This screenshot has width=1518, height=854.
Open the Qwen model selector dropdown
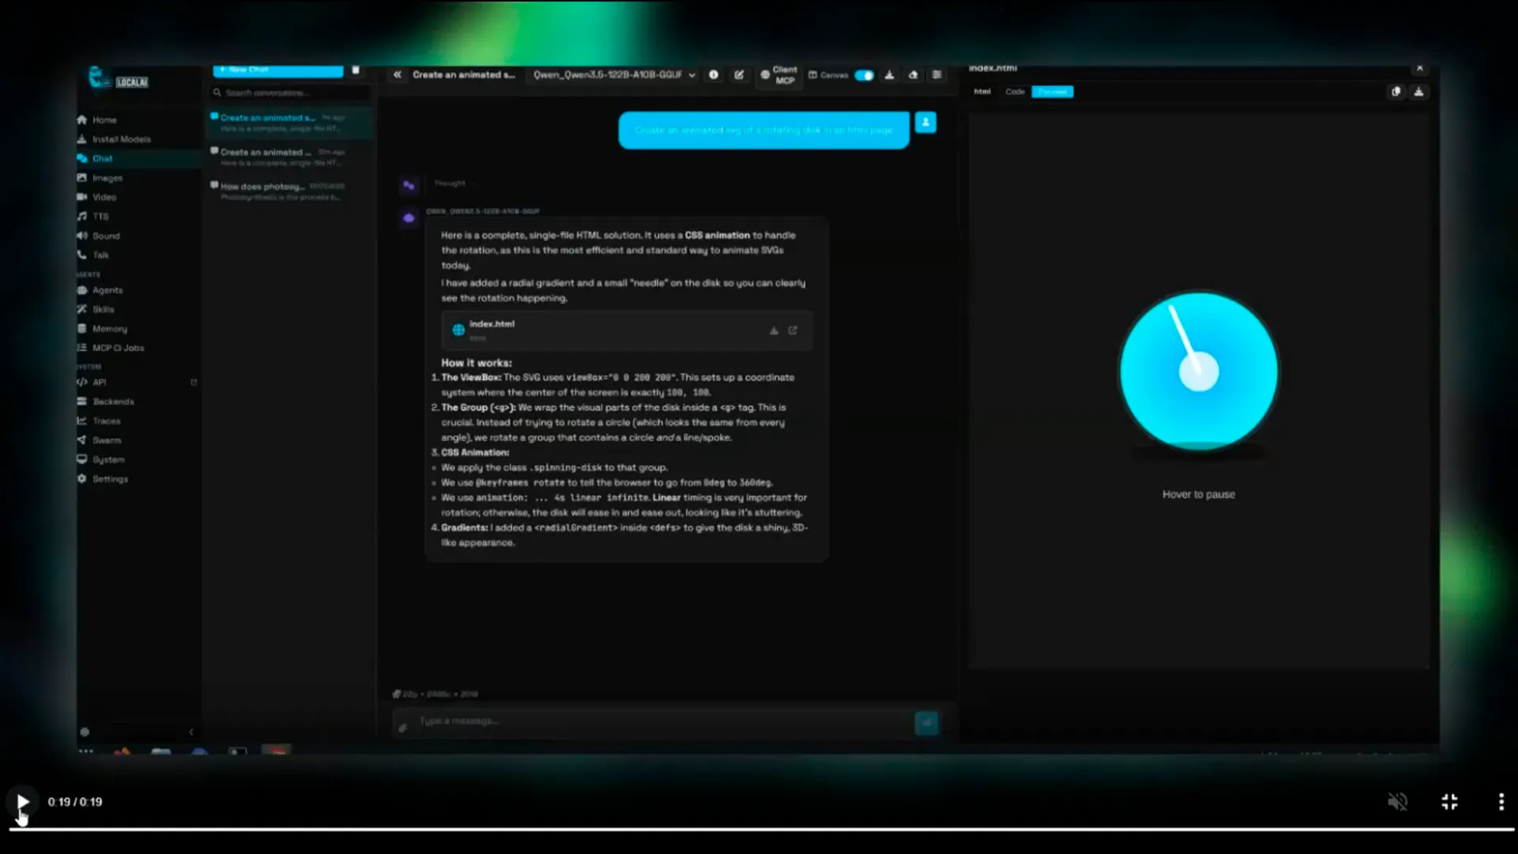tap(614, 74)
